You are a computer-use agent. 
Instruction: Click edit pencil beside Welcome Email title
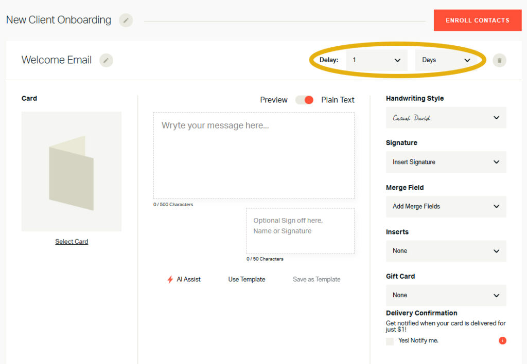(106, 60)
